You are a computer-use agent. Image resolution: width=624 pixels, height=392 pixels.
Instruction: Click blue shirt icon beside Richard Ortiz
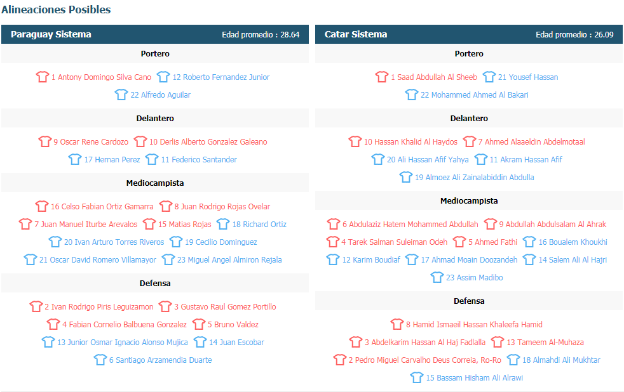point(223,224)
